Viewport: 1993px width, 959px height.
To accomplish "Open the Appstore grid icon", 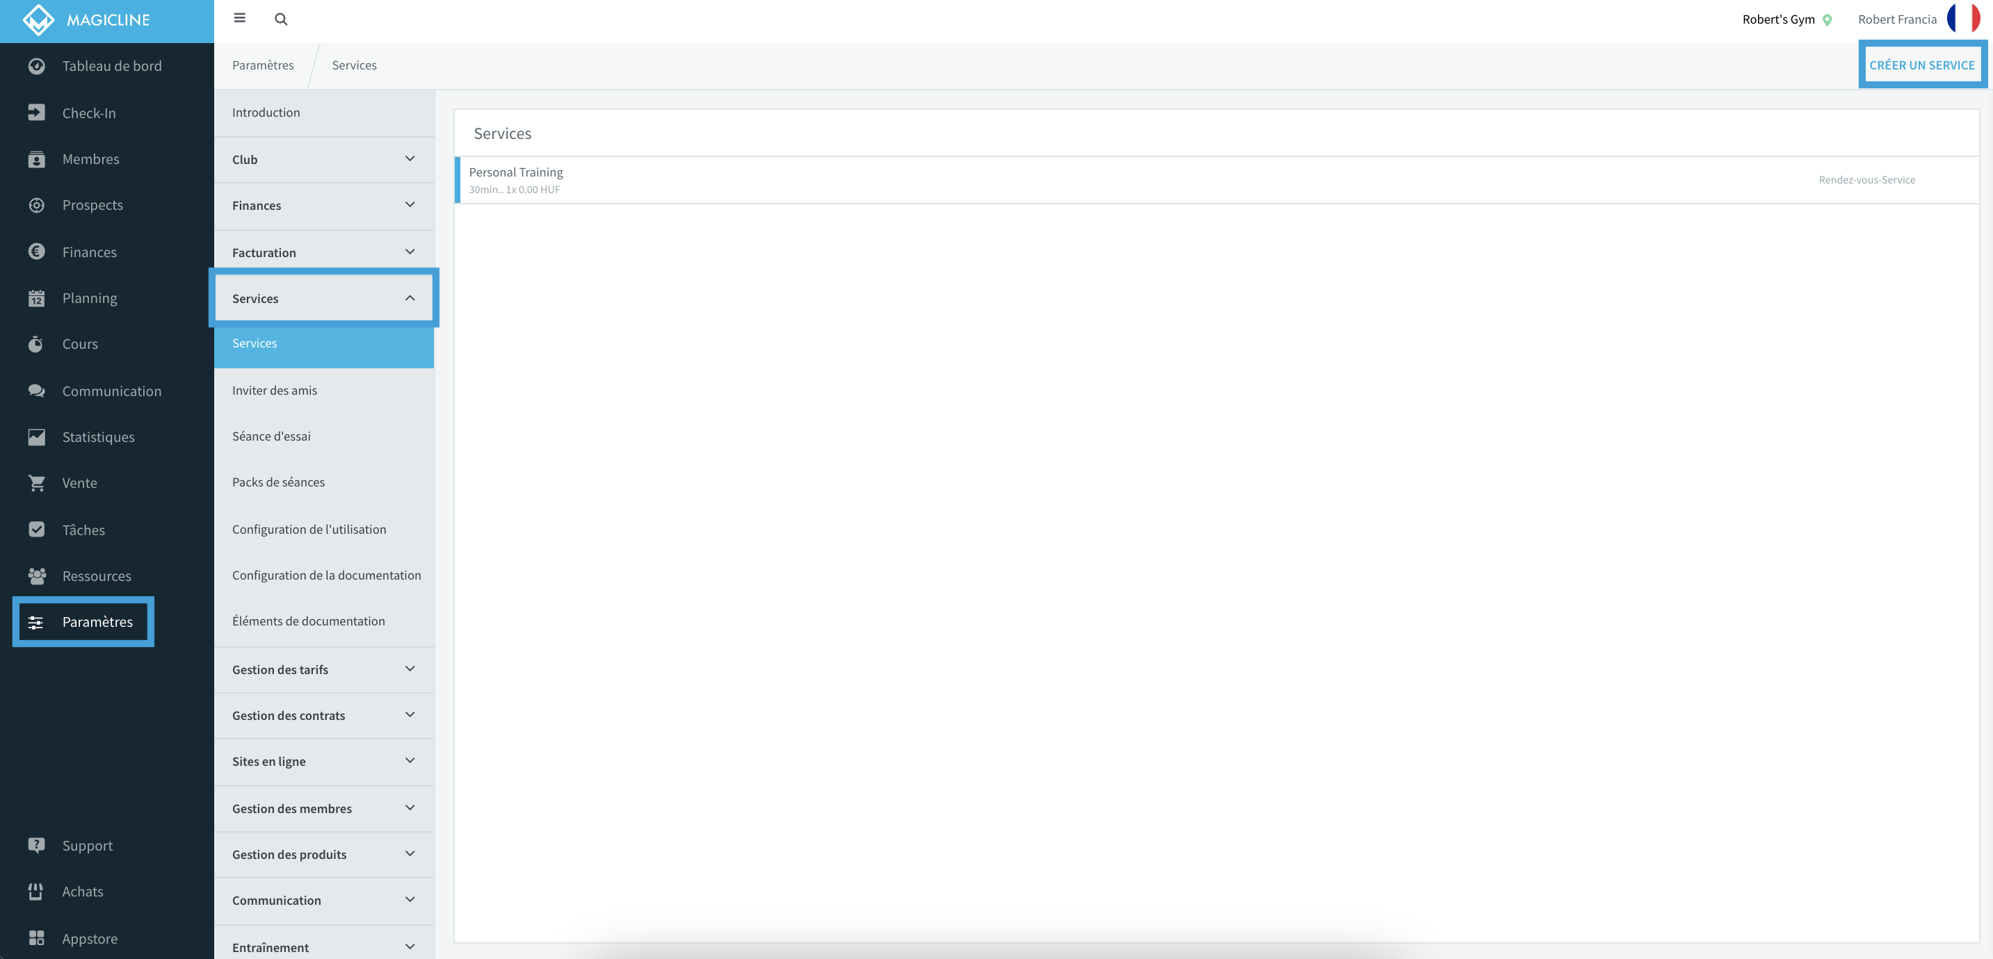I will (x=36, y=938).
